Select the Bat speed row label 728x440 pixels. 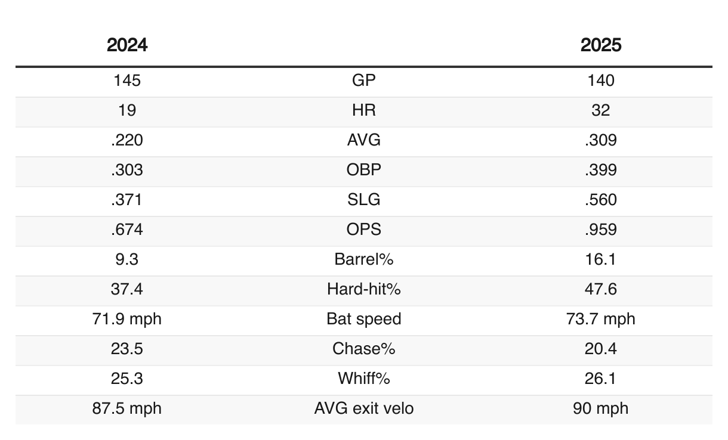coord(363,319)
